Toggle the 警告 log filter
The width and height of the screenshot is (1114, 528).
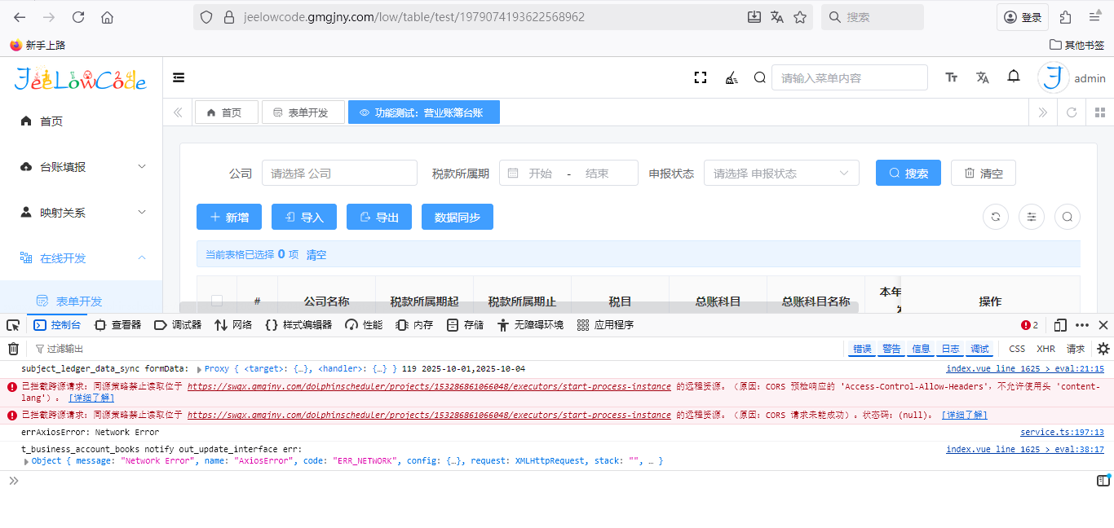click(891, 348)
